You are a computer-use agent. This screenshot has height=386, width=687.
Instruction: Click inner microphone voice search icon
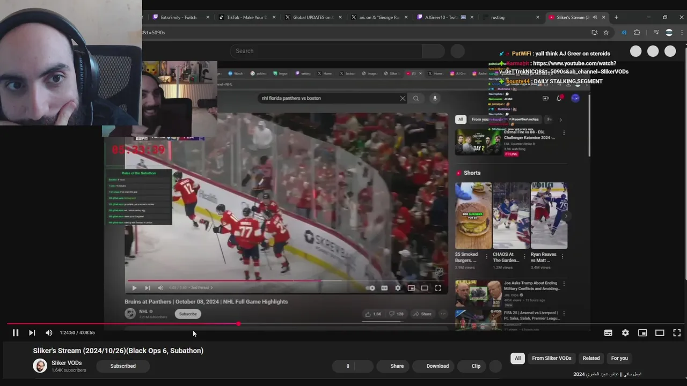click(435, 98)
